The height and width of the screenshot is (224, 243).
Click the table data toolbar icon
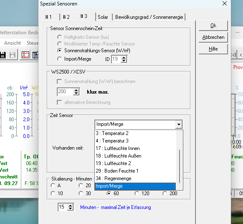click(35, 55)
